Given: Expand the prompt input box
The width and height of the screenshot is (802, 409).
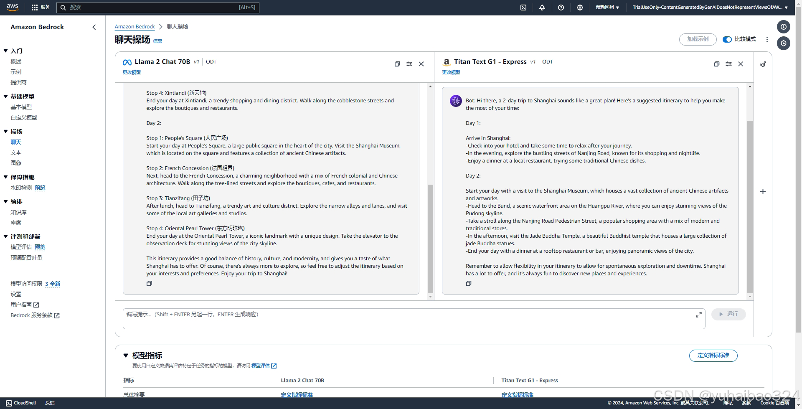Looking at the screenshot, I should (x=699, y=315).
